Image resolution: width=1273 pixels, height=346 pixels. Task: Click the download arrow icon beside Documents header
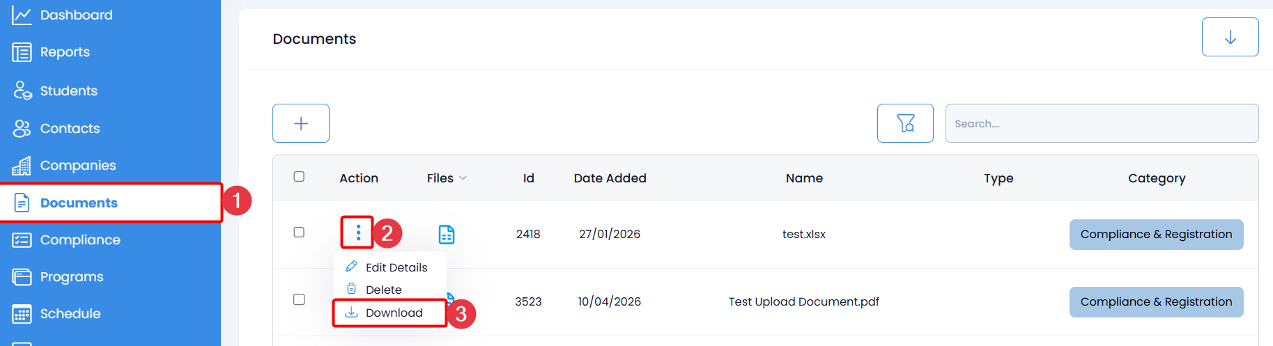point(1230,37)
